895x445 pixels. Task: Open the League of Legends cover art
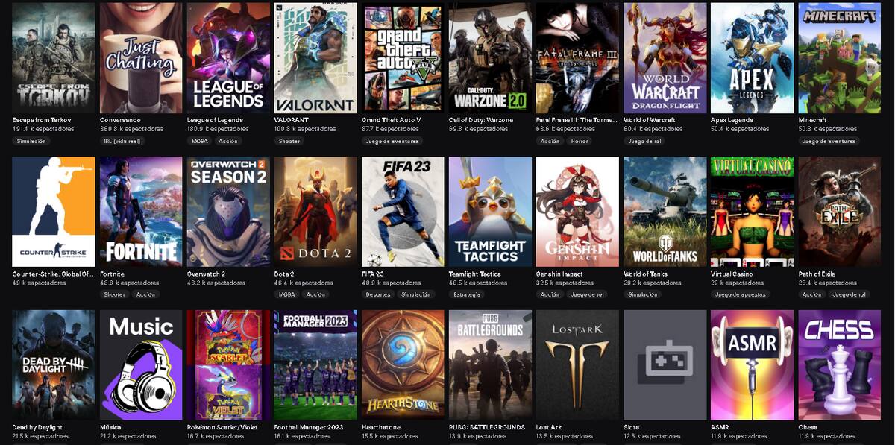coord(228,57)
